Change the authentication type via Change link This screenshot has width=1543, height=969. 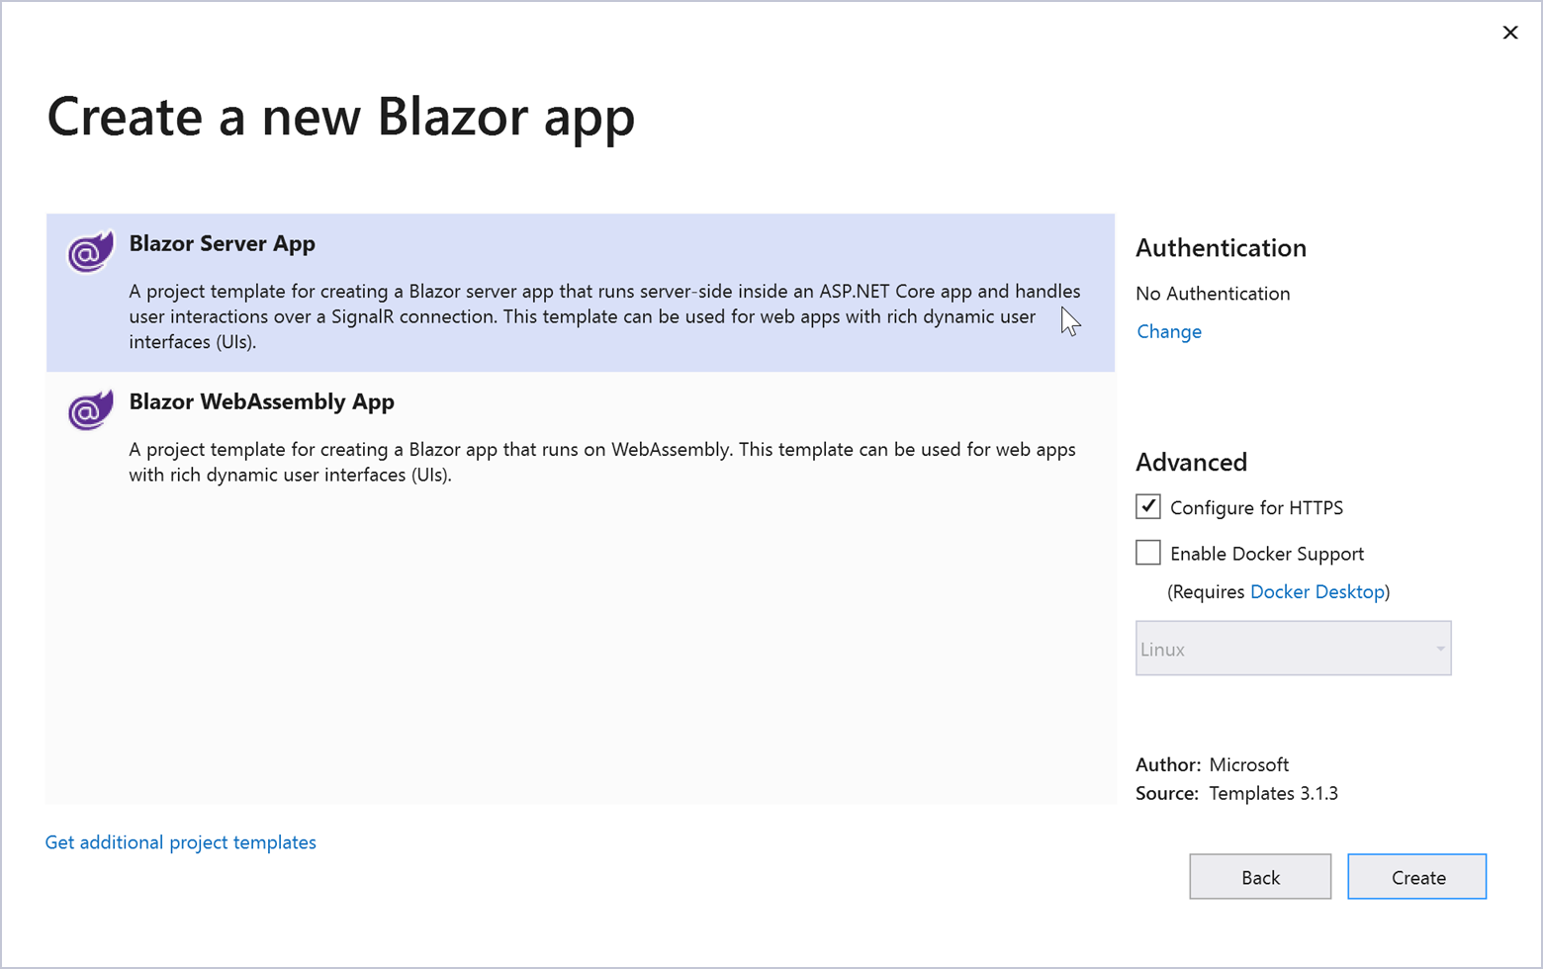(x=1169, y=331)
